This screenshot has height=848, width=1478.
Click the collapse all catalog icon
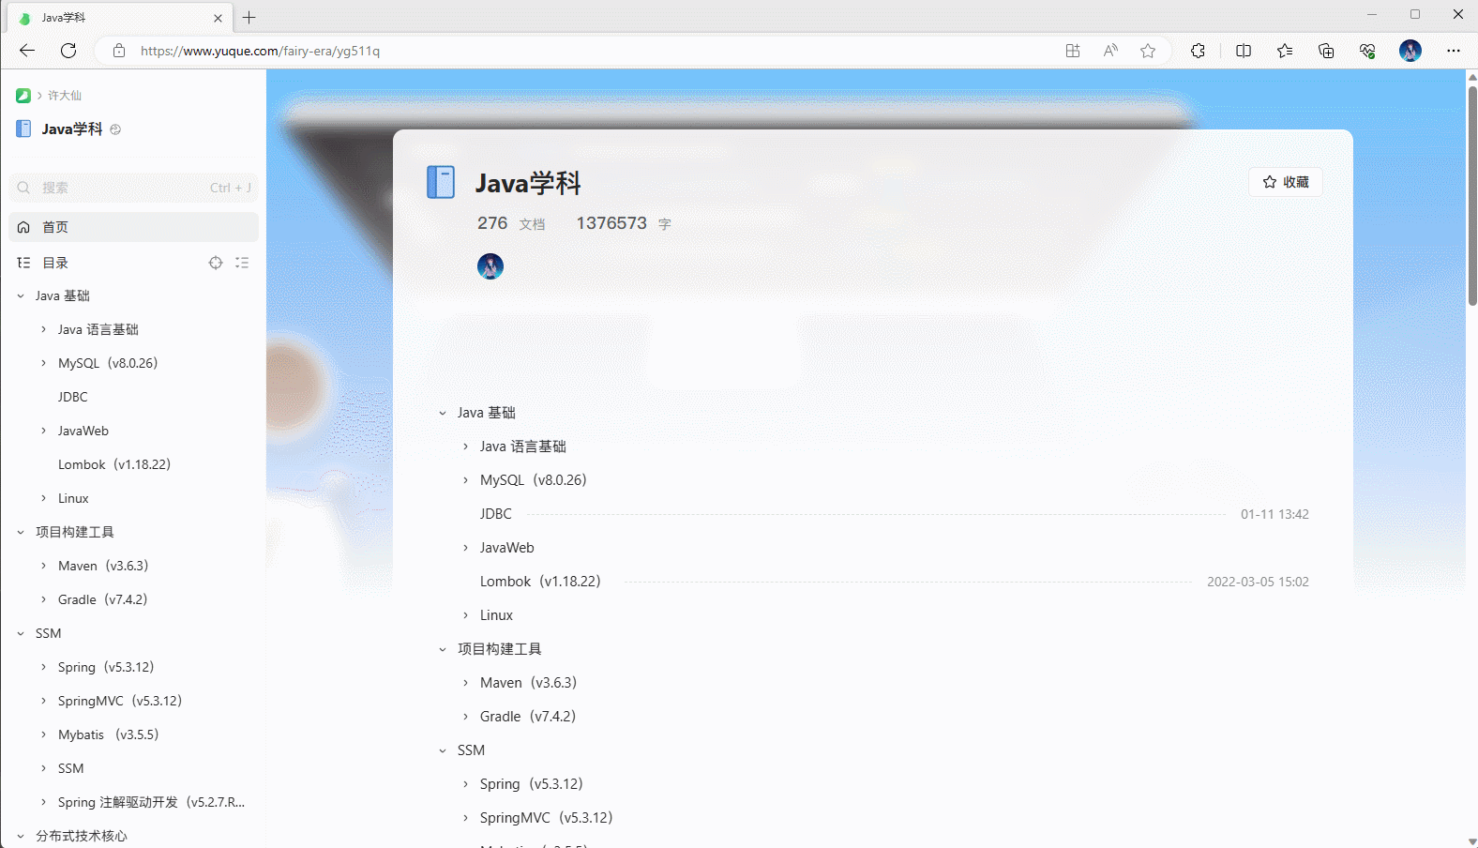tap(242, 263)
